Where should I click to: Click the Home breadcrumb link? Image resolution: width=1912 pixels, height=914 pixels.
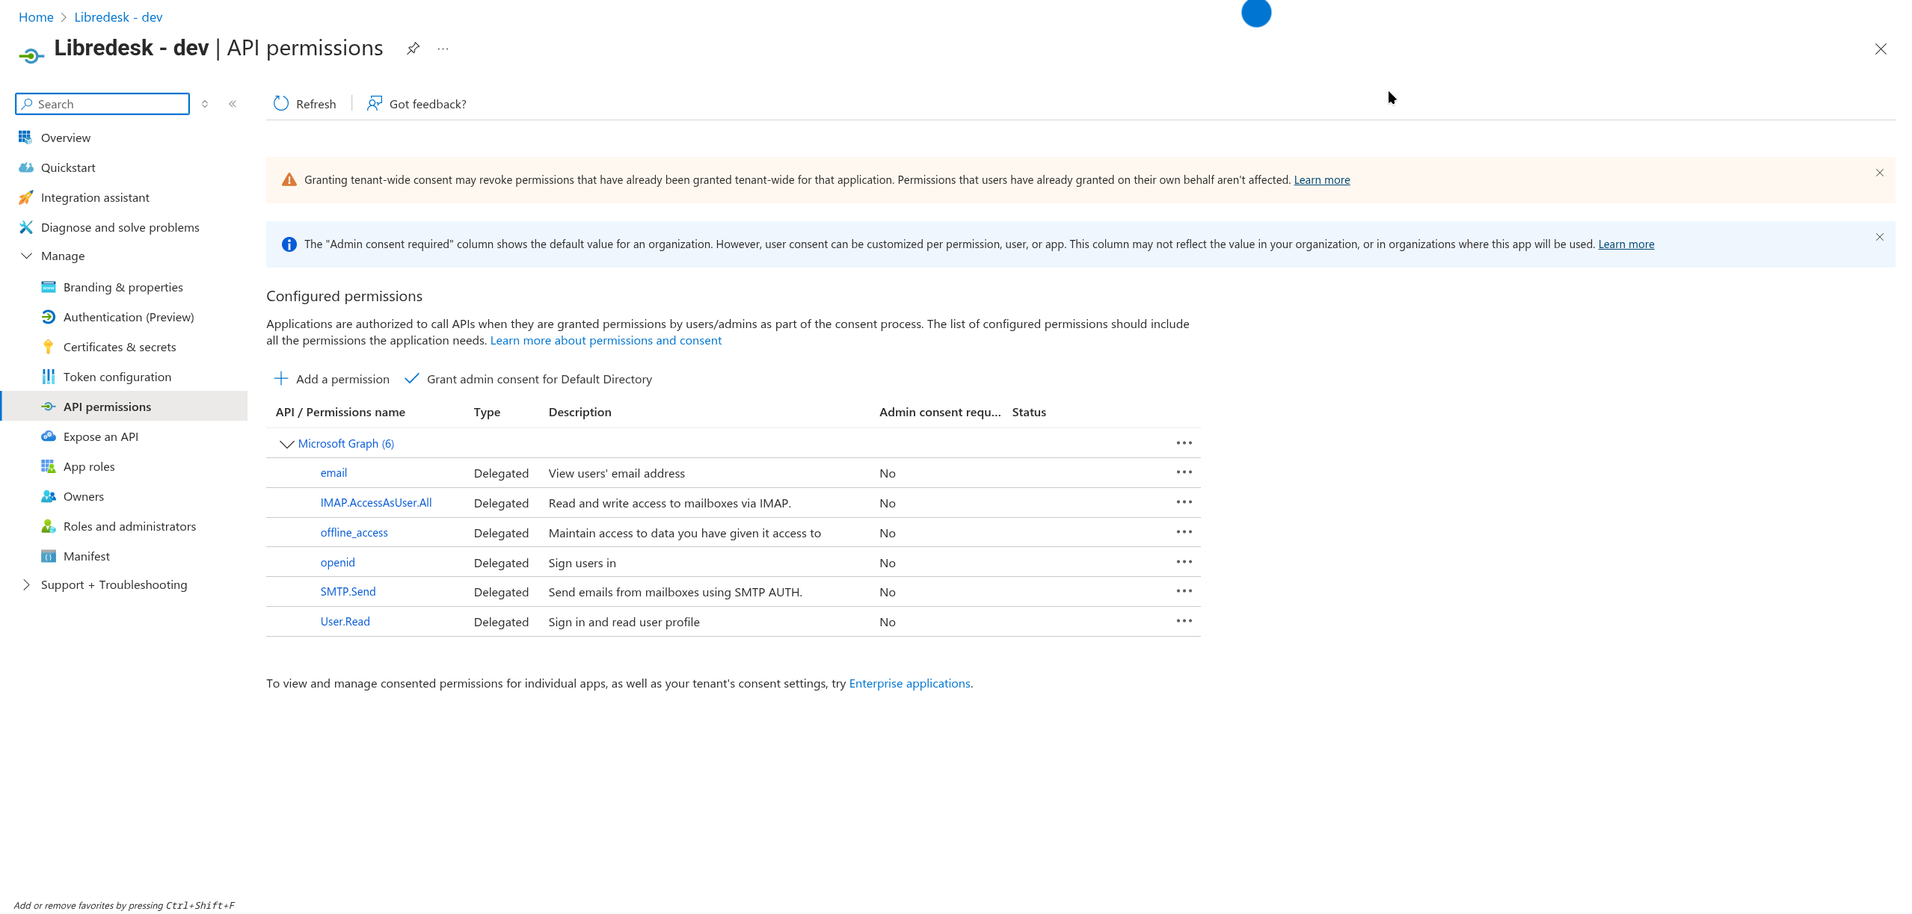point(36,17)
